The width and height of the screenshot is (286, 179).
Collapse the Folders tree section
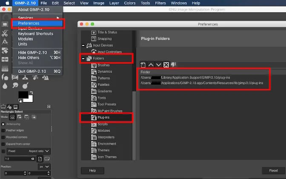coord(83,58)
